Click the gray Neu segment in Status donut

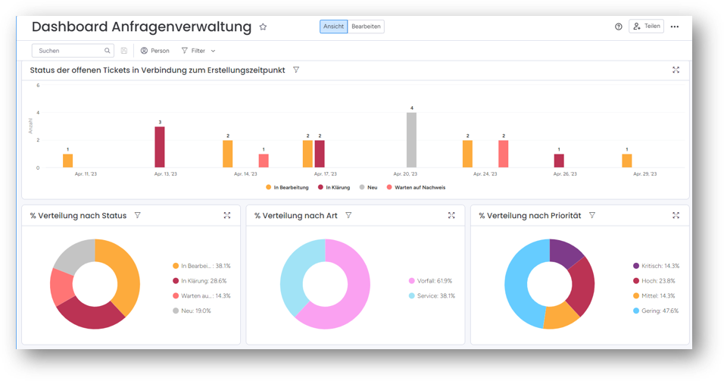click(x=75, y=256)
